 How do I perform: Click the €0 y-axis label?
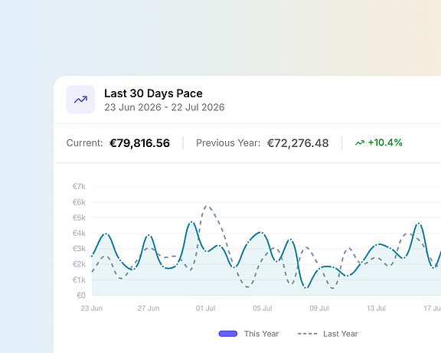tap(81, 296)
